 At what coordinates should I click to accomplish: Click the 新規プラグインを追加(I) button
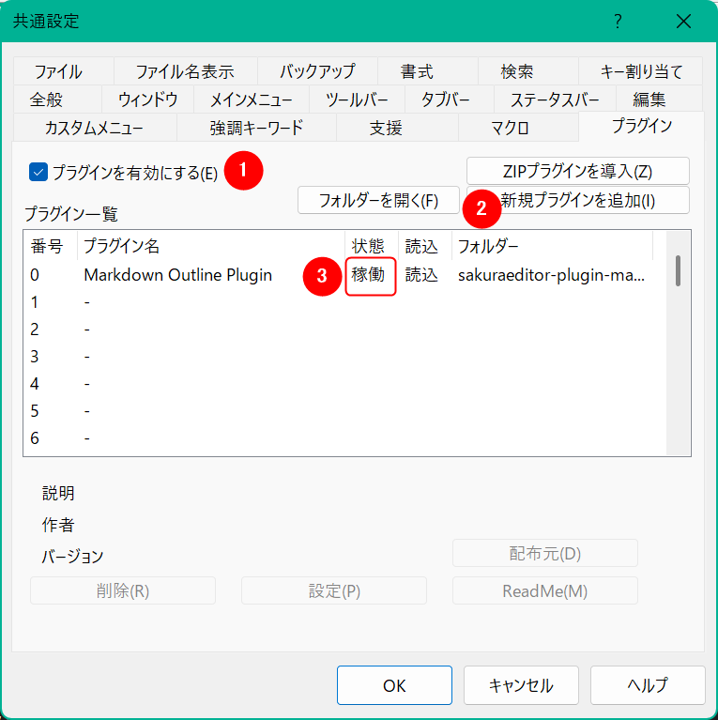pyautogui.click(x=577, y=200)
